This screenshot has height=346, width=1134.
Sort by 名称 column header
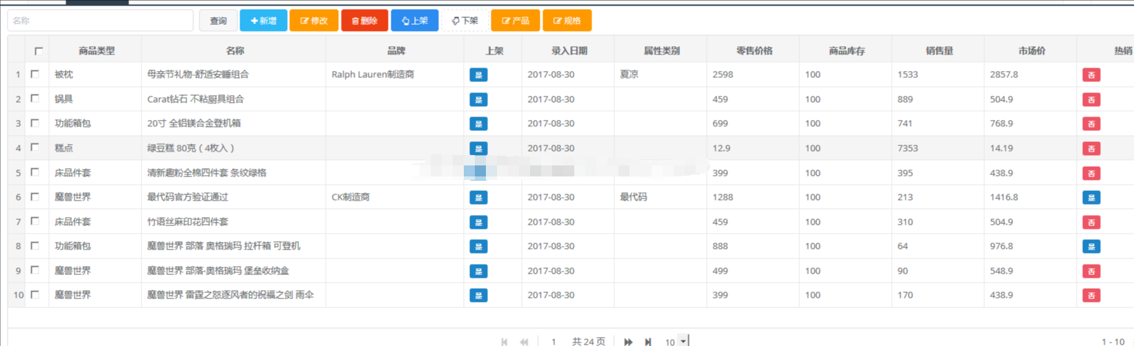pos(235,50)
